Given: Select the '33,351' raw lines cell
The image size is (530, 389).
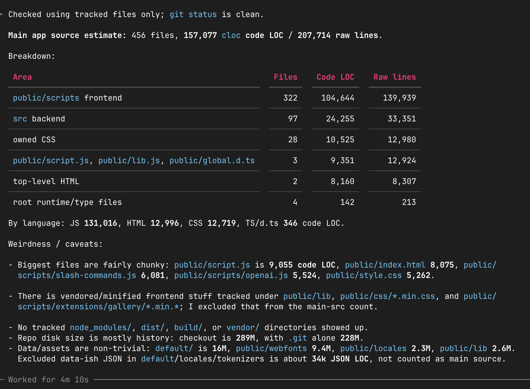Looking at the screenshot, I should [402, 119].
